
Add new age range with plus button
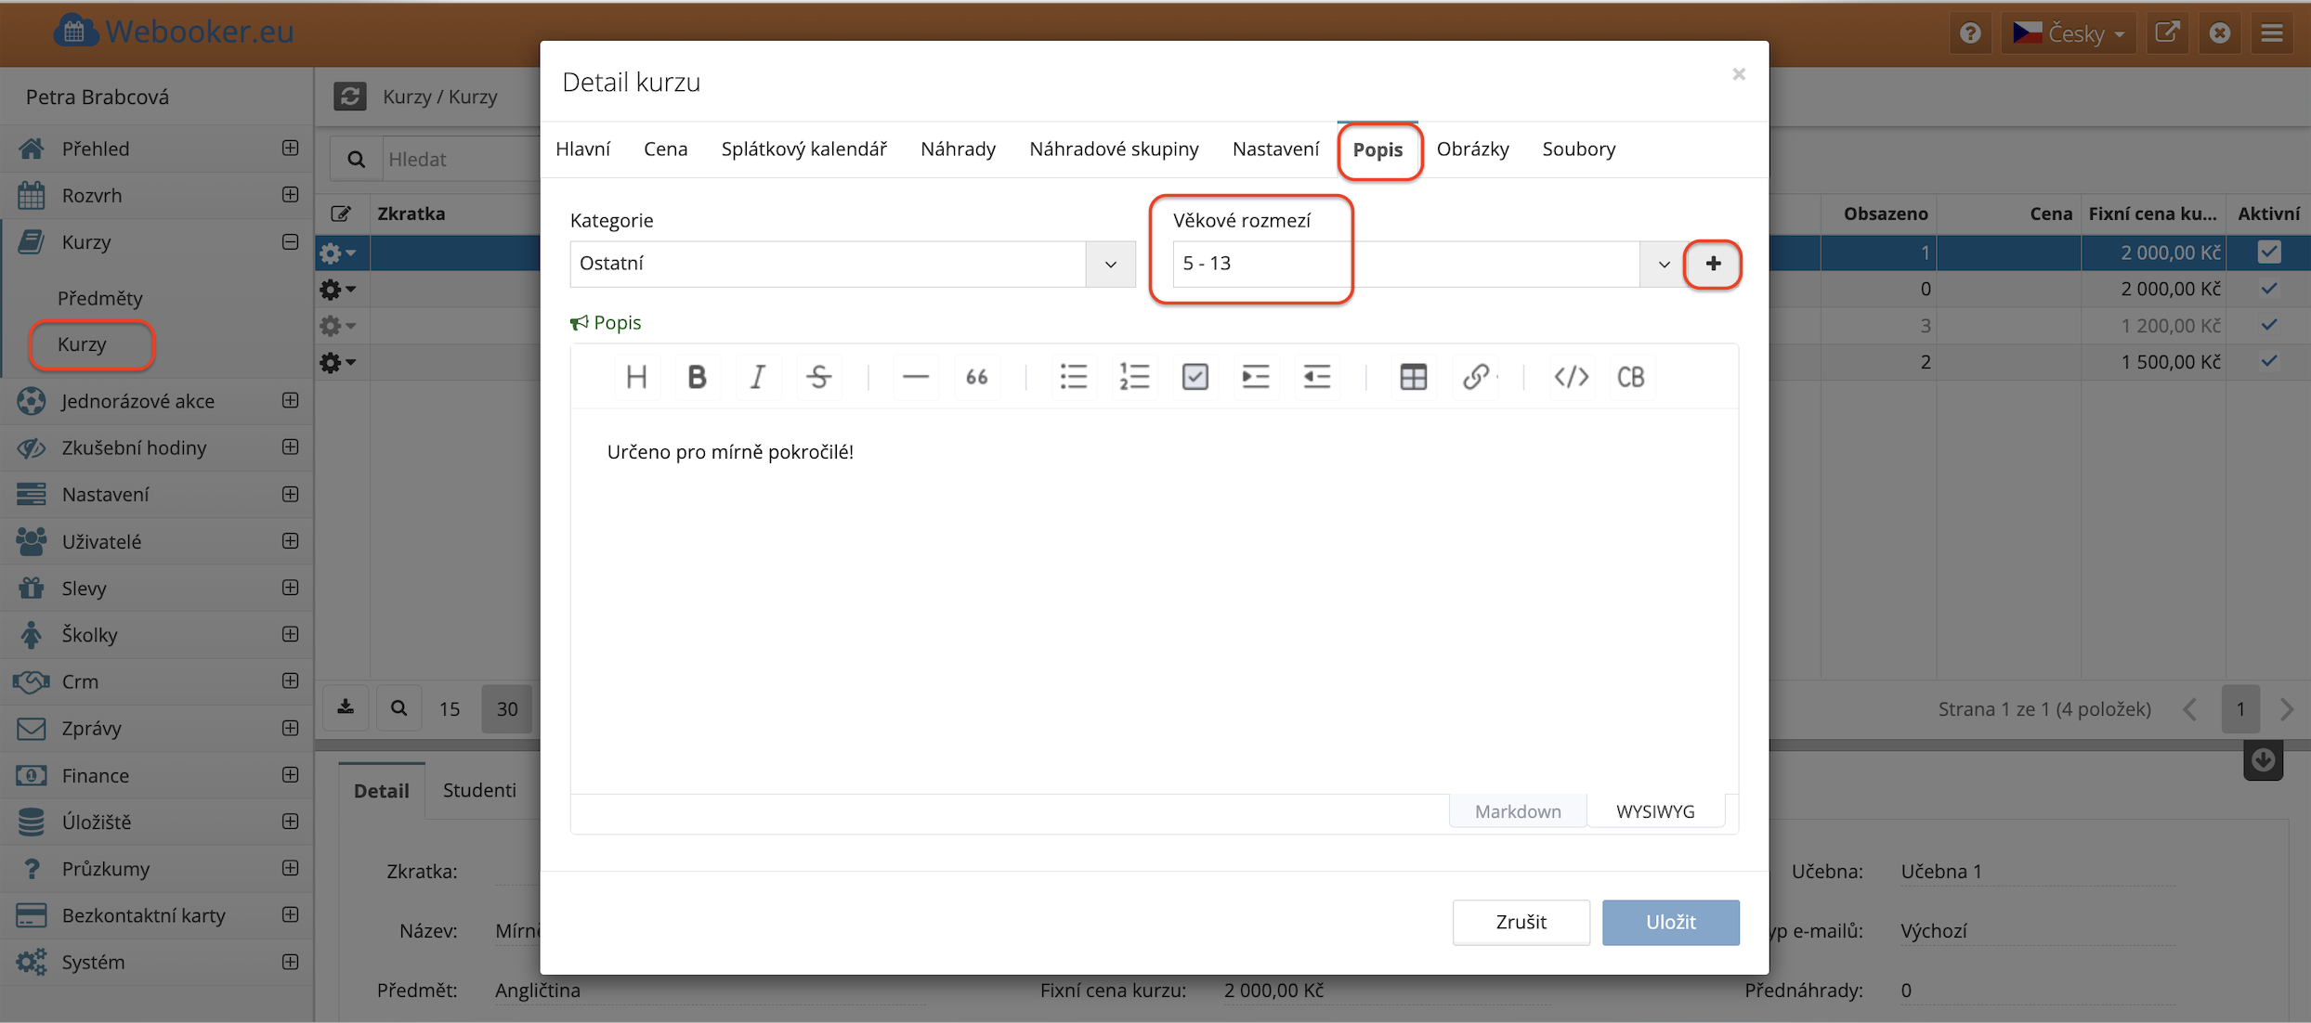coord(1713,264)
